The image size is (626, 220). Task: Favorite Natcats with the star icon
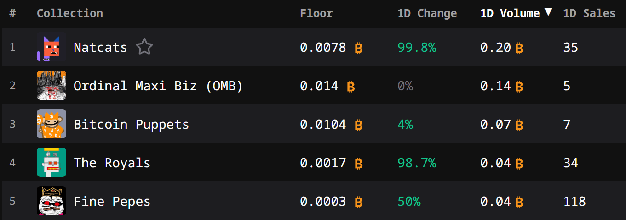pos(144,47)
